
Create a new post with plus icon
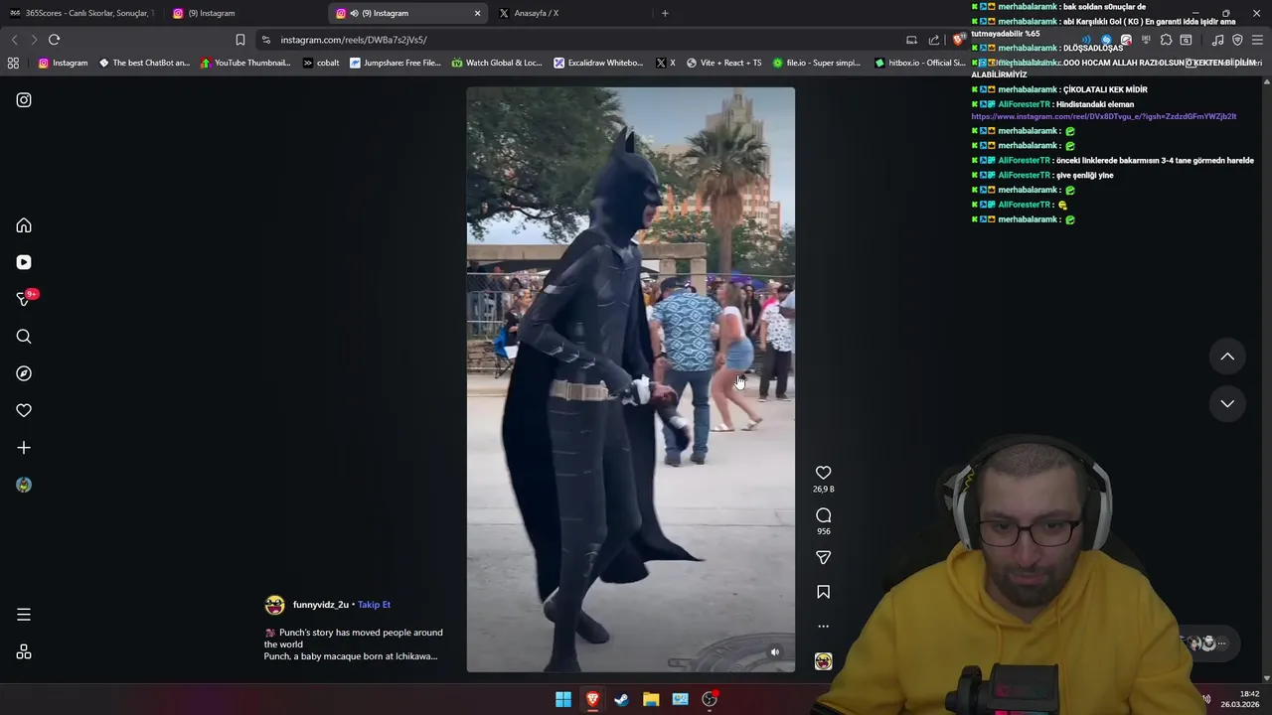24,448
